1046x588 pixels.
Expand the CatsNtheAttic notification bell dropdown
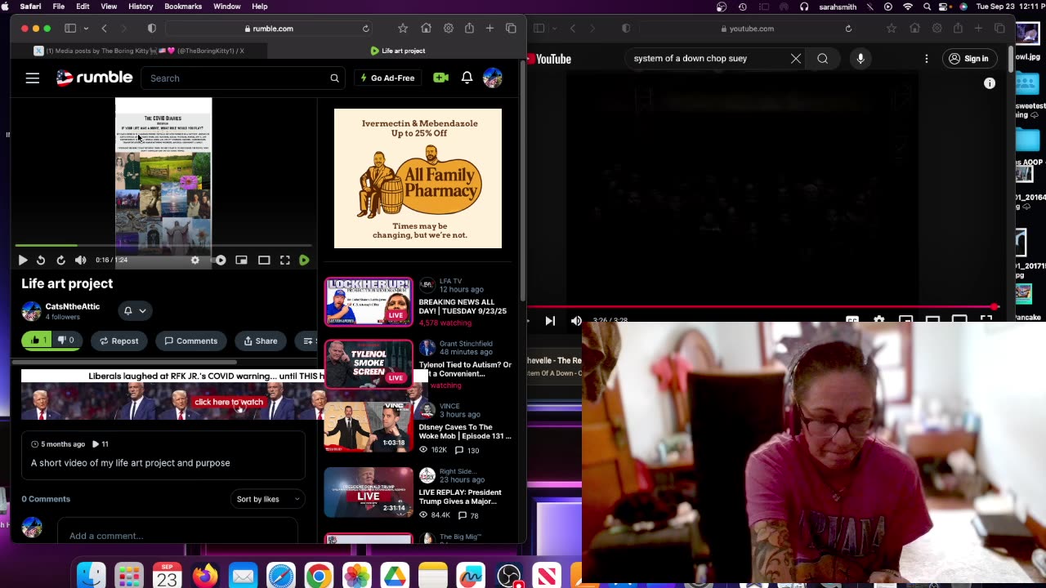point(134,310)
